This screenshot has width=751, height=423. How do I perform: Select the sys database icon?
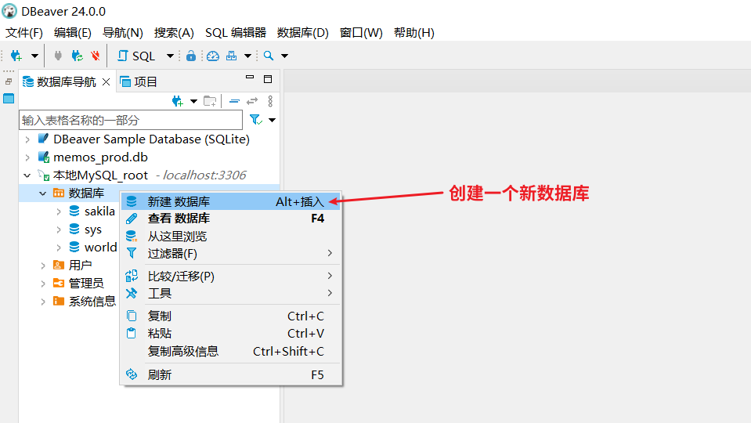74,229
